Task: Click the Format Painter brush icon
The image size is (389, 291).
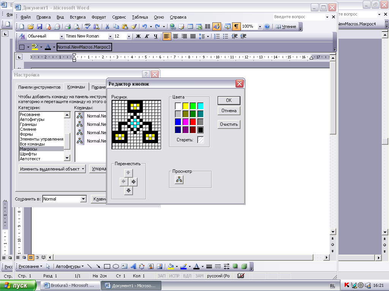Action: coord(134,27)
